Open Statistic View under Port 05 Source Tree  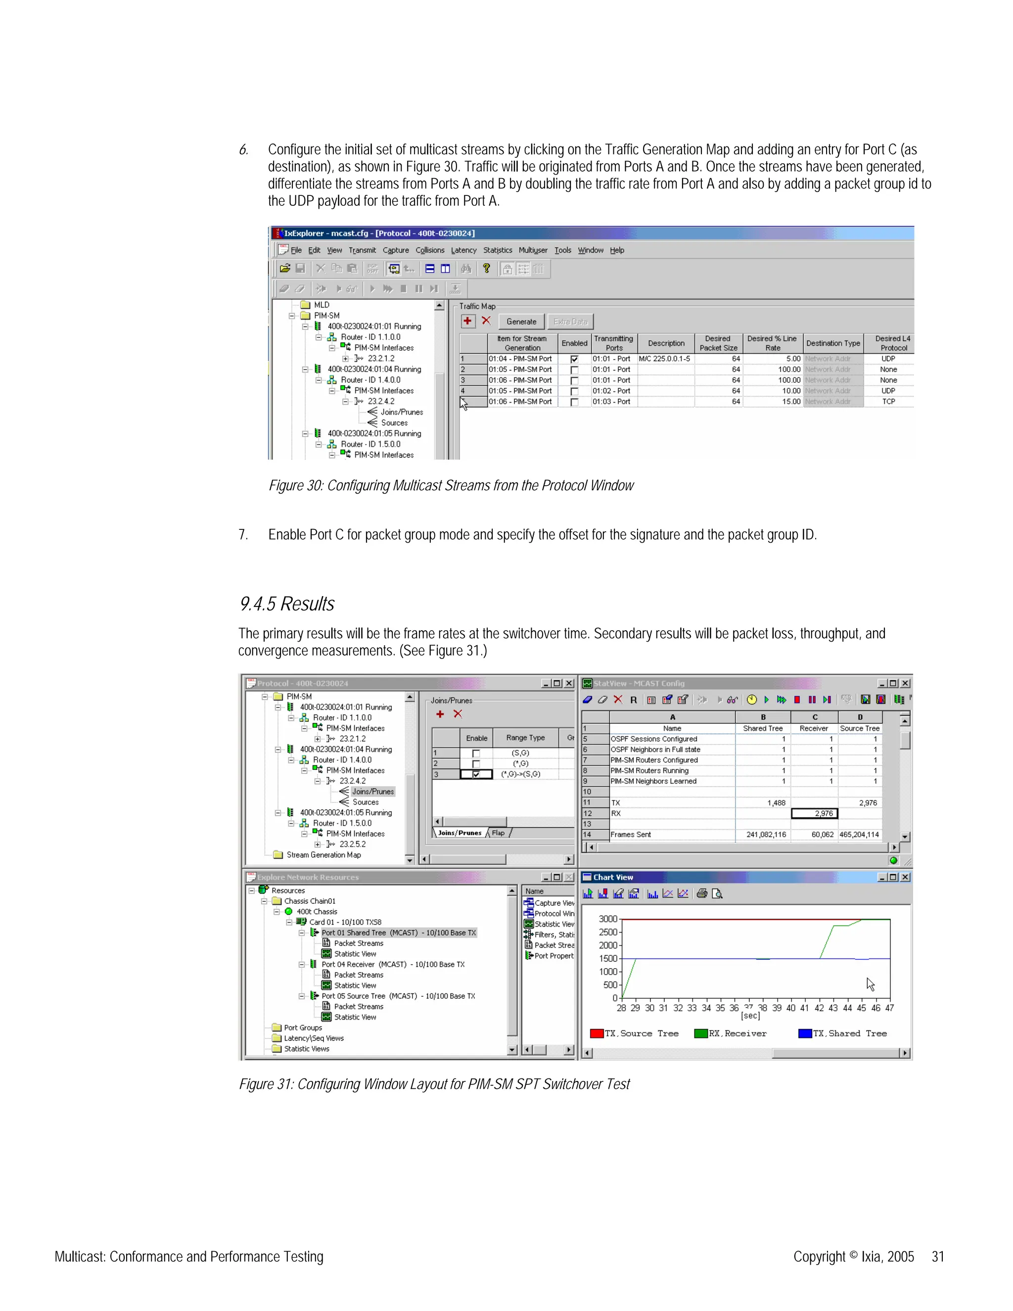click(x=355, y=1017)
